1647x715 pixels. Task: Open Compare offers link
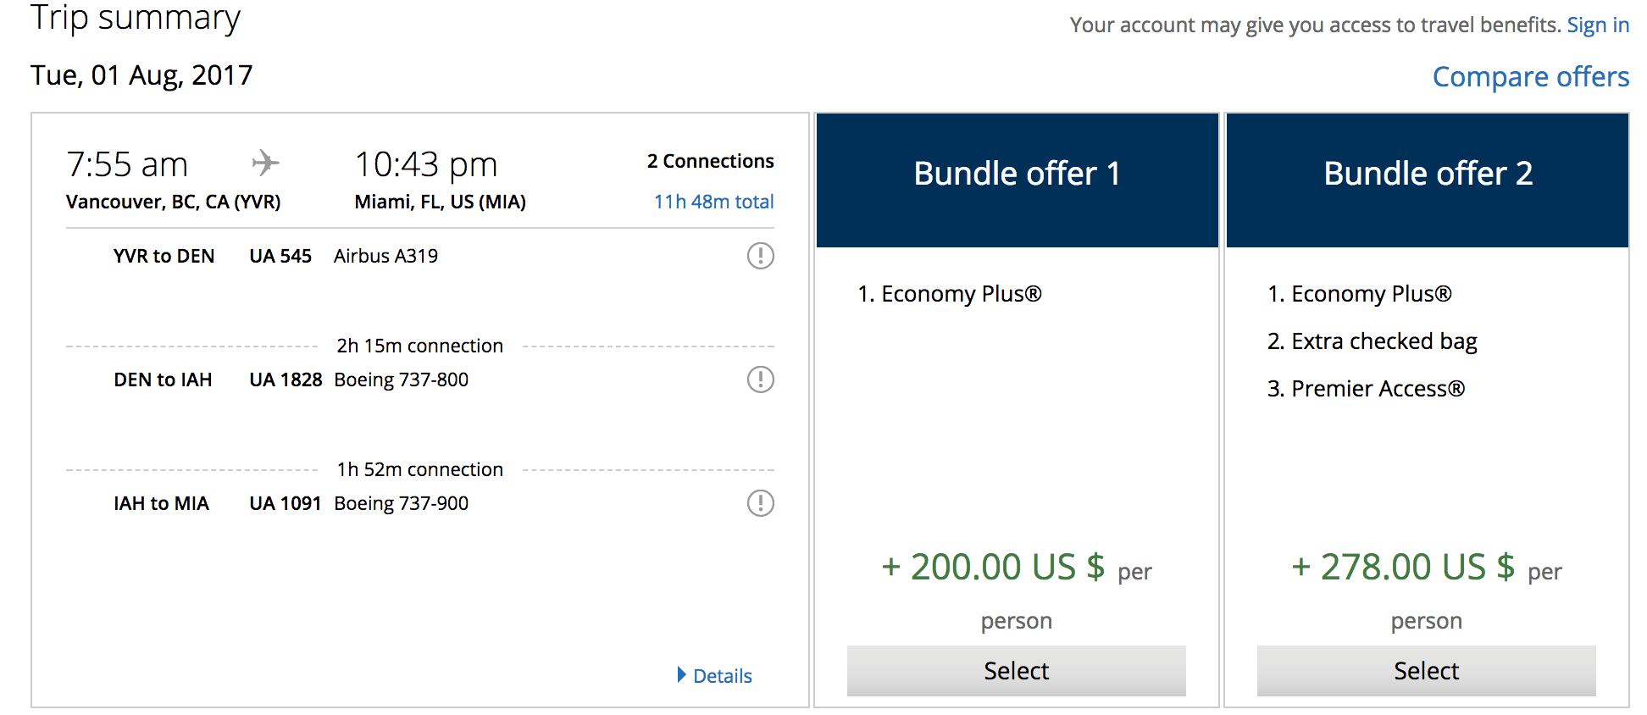point(1530,77)
